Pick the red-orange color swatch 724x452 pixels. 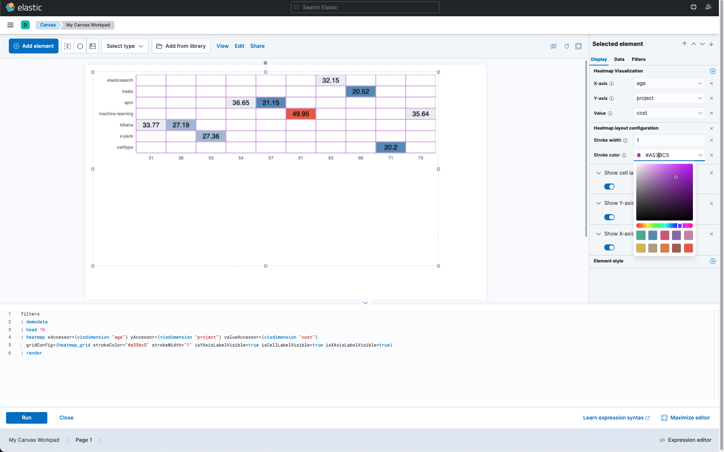(688, 248)
